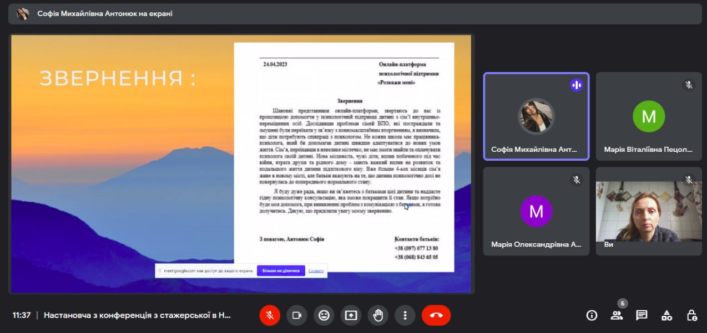Click the shared presentation screen
Viewport: 707px width, 333px height.
pyautogui.click(x=241, y=163)
